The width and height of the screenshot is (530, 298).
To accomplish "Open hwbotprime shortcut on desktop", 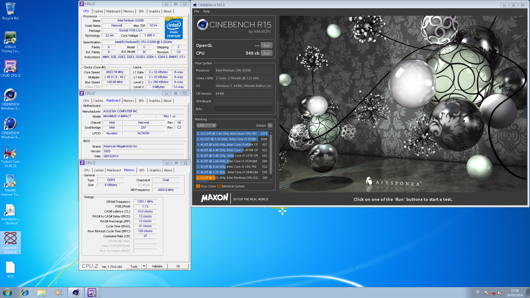I will click(10, 214).
